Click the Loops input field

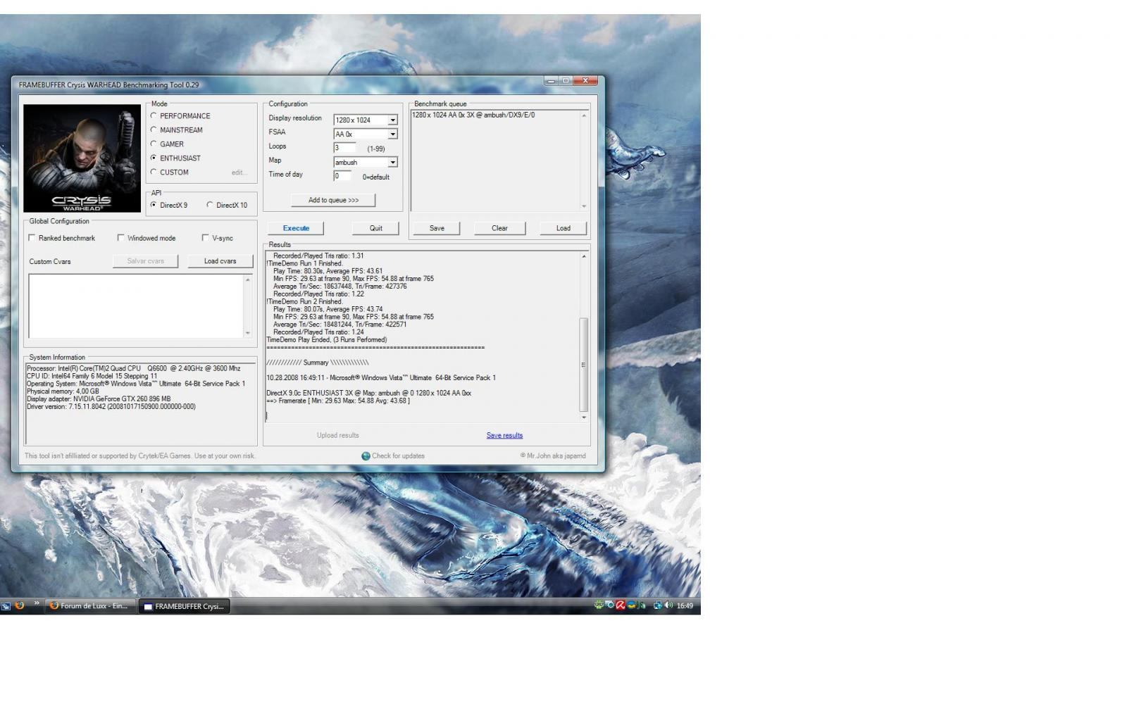[x=344, y=148]
